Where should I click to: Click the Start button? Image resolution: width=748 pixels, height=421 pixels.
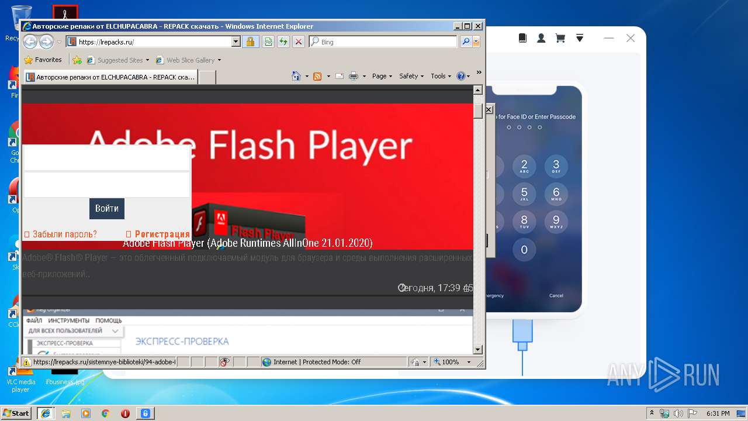click(16, 413)
